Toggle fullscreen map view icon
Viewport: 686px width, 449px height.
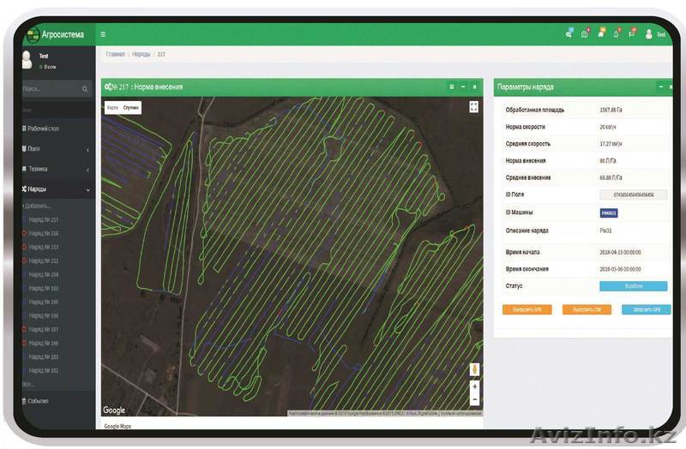click(473, 107)
